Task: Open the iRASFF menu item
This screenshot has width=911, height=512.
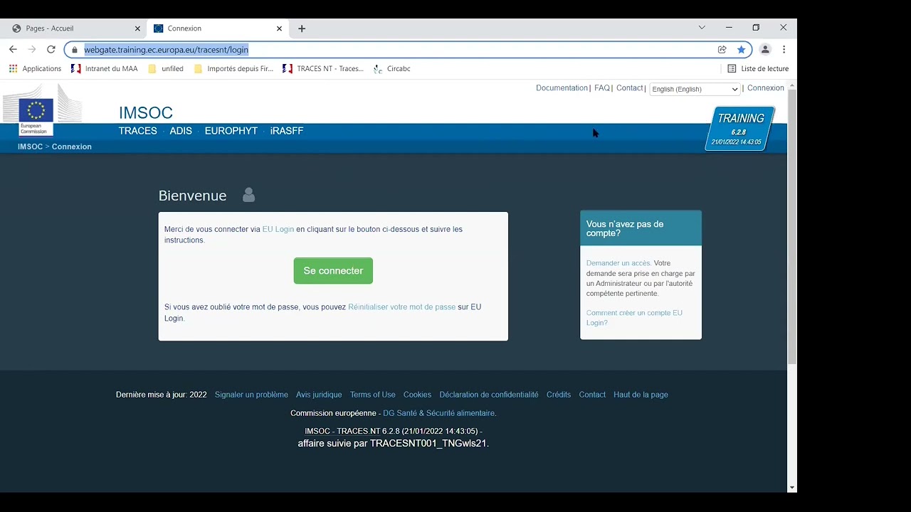Action: 287,131
